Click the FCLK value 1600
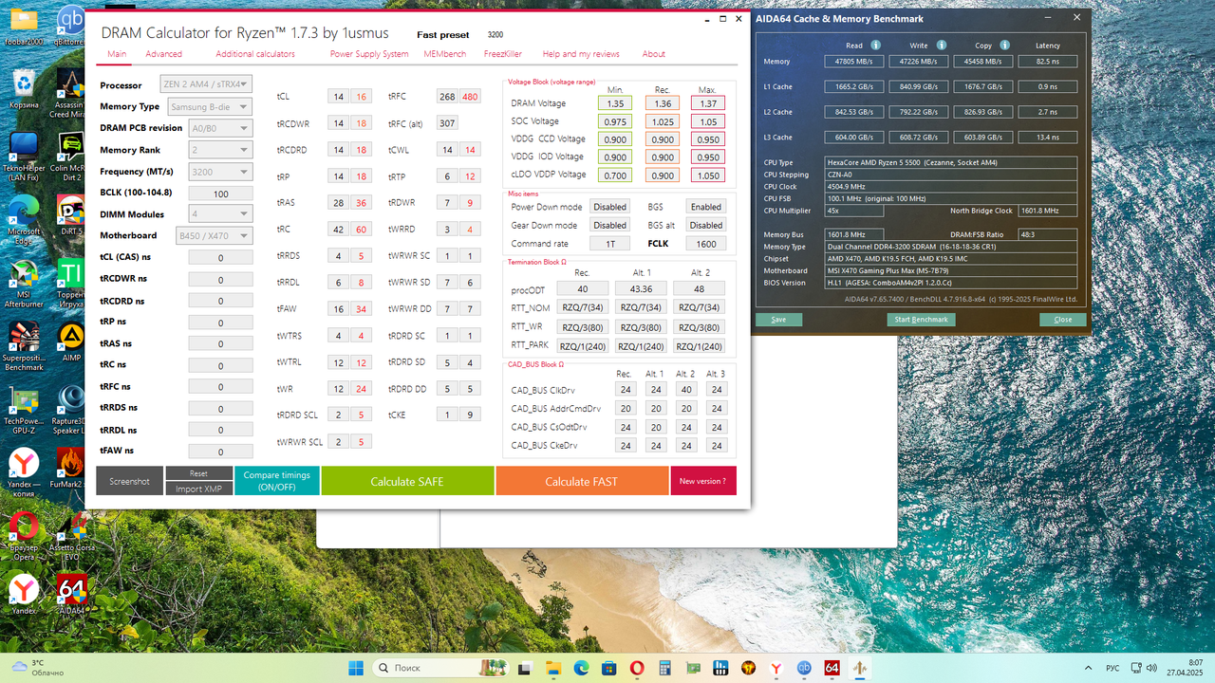Screen dimensions: 1215x683 tap(706, 244)
